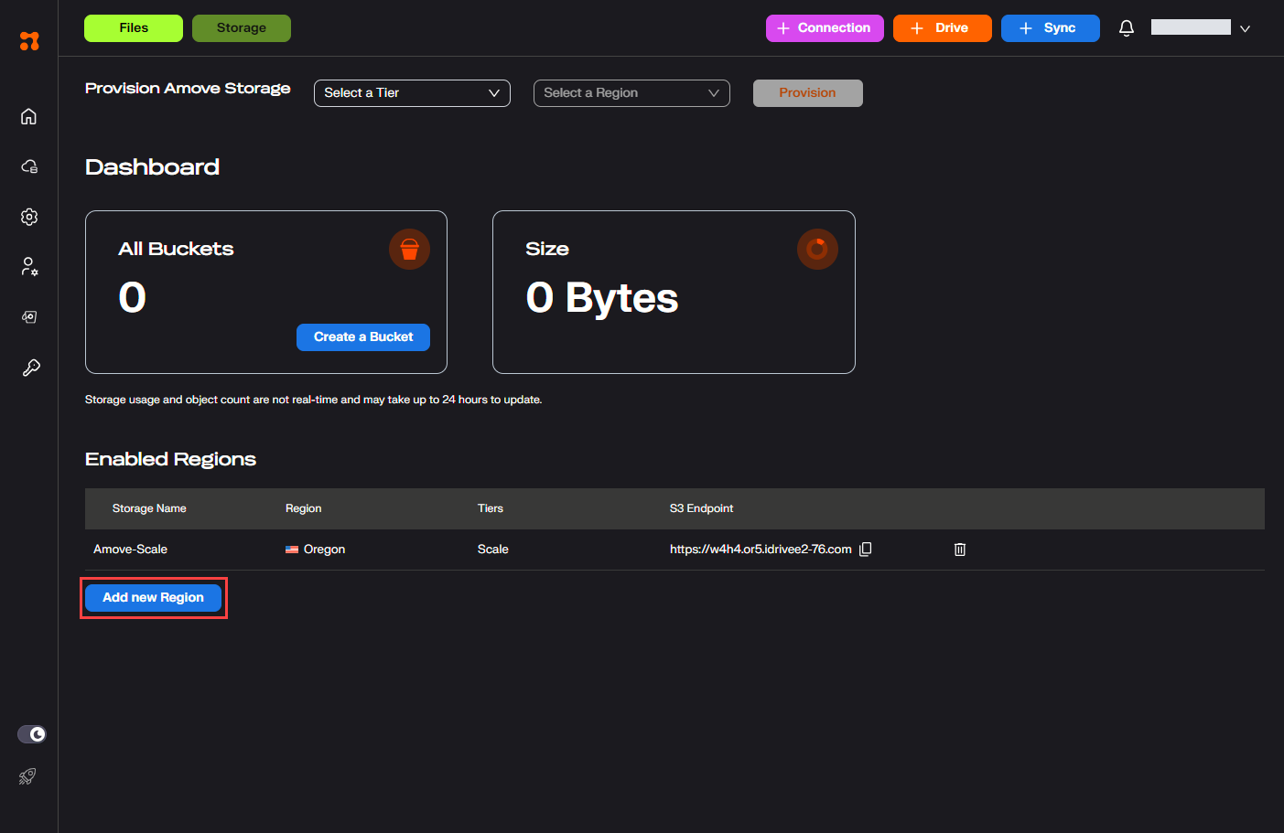
Task: Click the rocket icon at sidebar bottom
Action: point(27,776)
